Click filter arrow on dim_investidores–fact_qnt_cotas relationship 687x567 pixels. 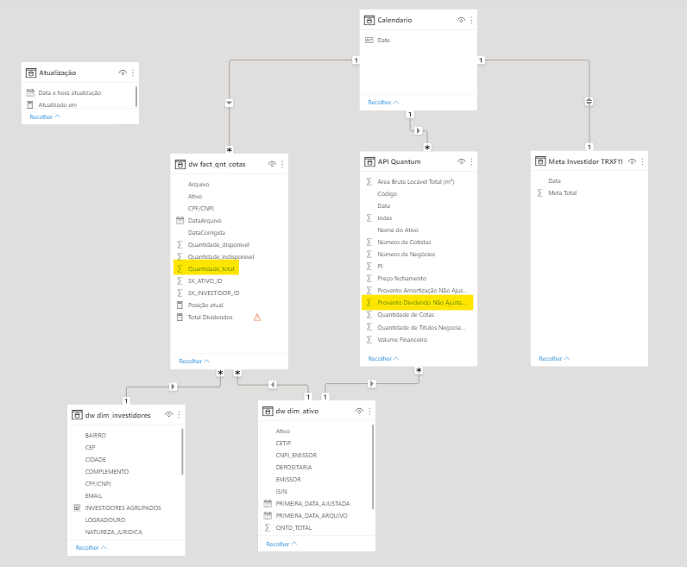173,387
